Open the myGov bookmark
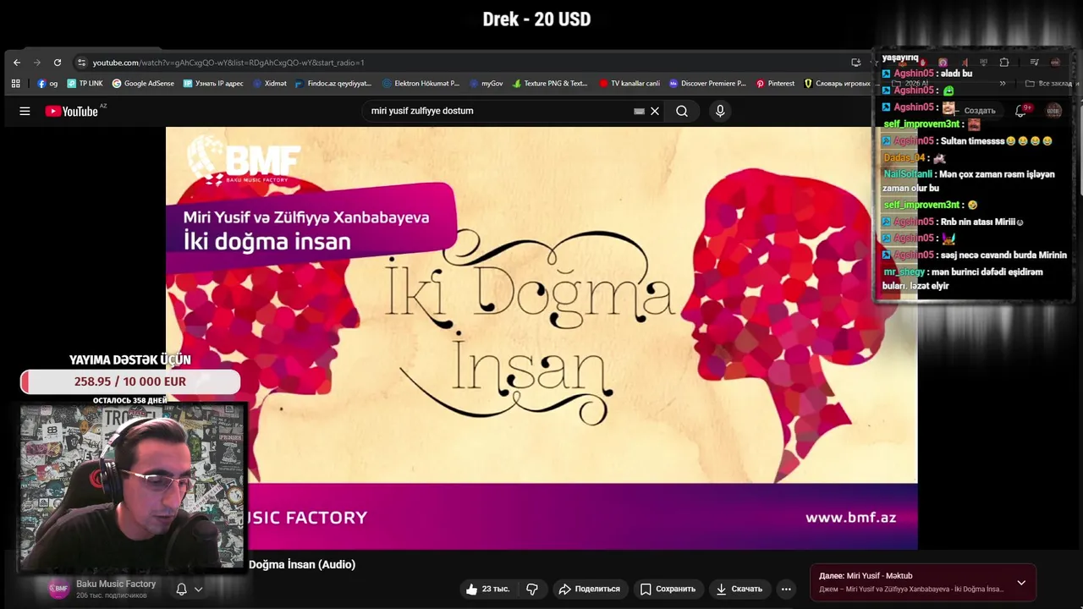 [487, 84]
